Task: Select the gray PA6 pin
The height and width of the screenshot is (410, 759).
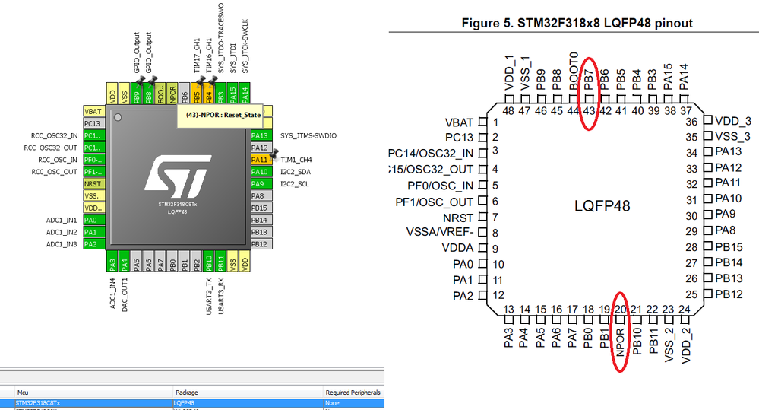Action: click(149, 261)
